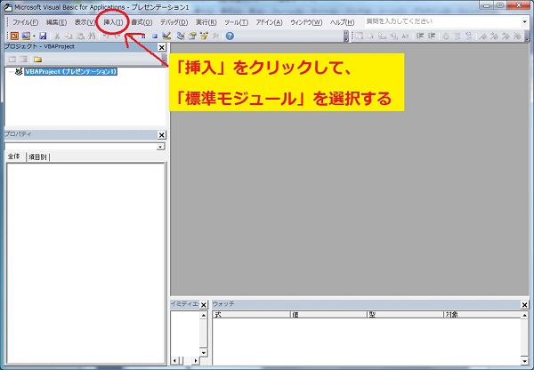The image size is (534, 370).
Task: Open Standard toolbar options chevron
Action: (346, 36)
